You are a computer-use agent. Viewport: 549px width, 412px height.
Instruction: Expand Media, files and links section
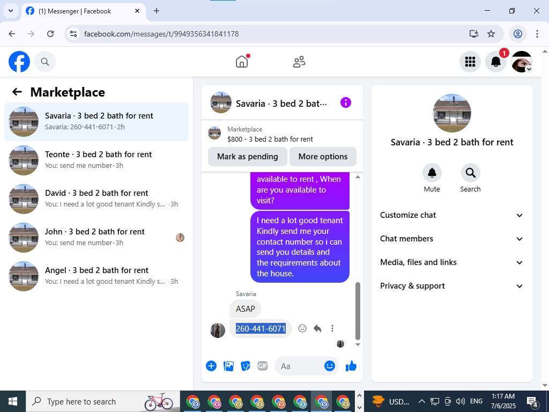(x=451, y=262)
